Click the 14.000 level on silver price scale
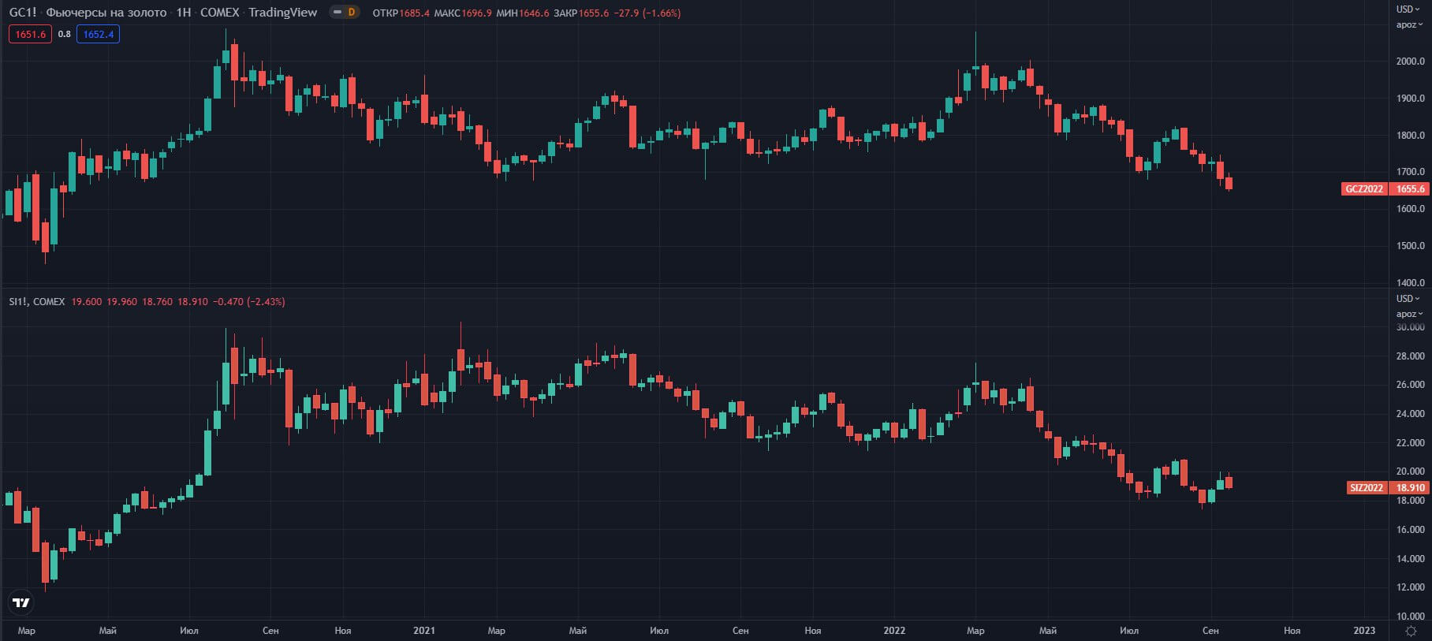Image resolution: width=1432 pixels, height=641 pixels. [x=1410, y=559]
